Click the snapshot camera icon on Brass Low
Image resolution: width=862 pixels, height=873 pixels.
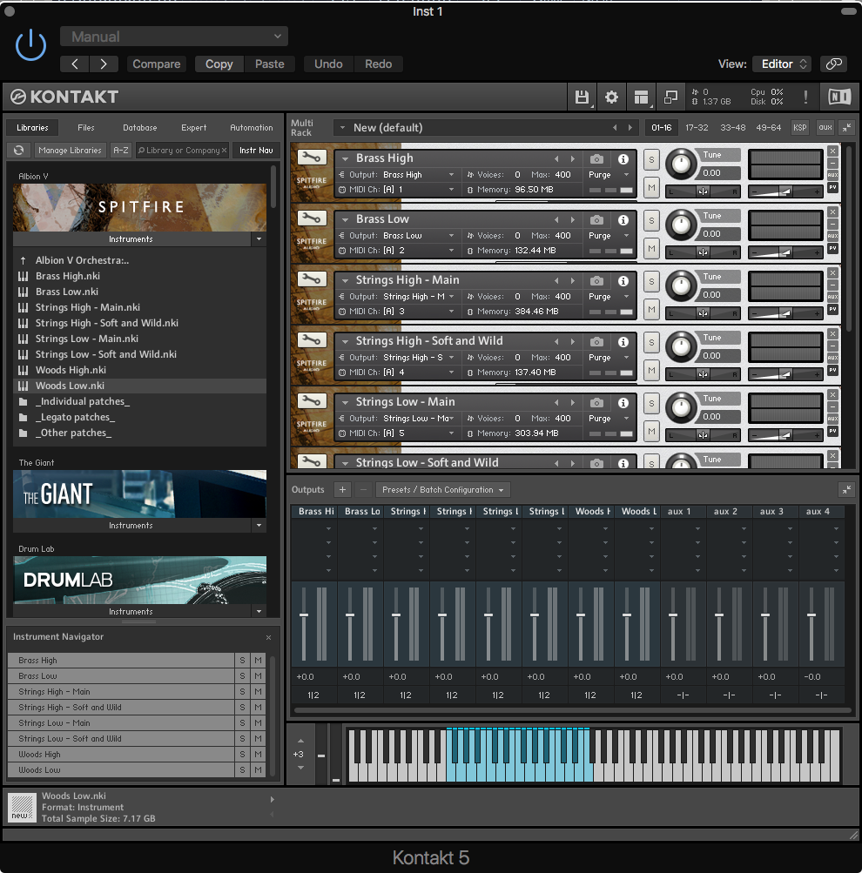[x=596, y=220]
